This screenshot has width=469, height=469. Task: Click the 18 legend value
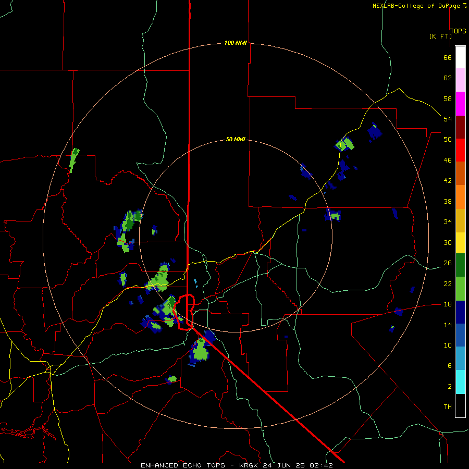coord(448,304)
